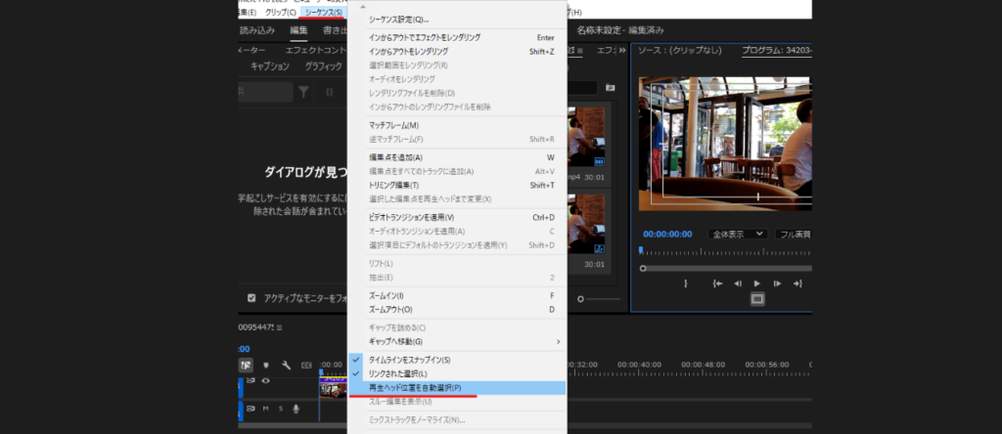Click the add marker shield icon
Viewport: 1002px width, 434px height.
[266, 366]
